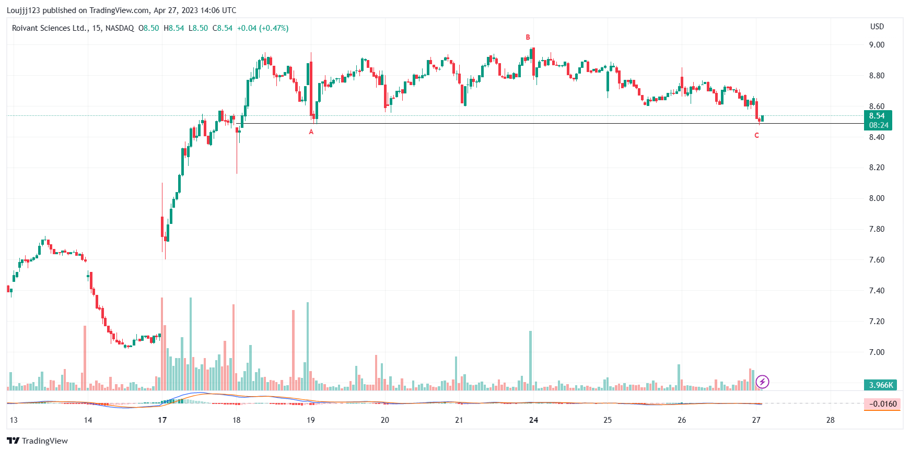Click the volume label 3.966K
The image size is (910, 452).
[x=881, y=385]
